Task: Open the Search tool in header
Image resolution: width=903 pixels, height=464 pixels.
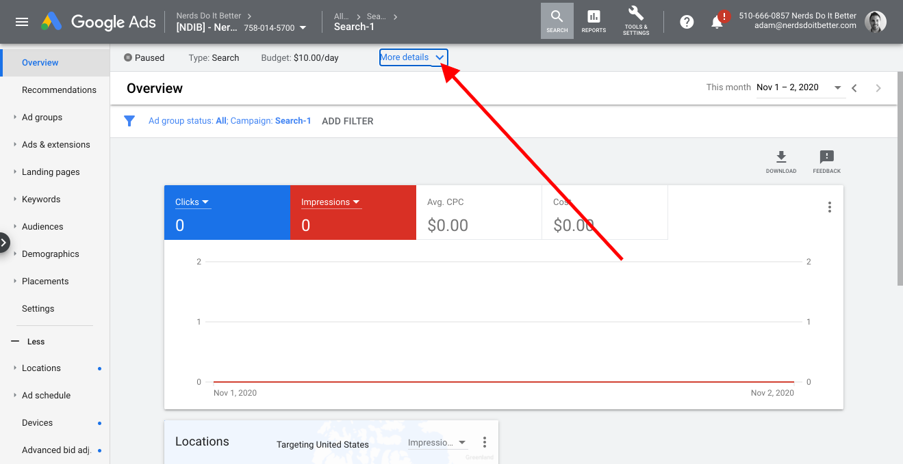Action: 557,21
